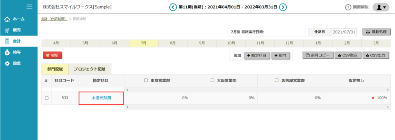Image resolution: width=395 pixels, height=140 pixels.
Task: Go to next fiscal period arrow
Action: tap(283, 7)
